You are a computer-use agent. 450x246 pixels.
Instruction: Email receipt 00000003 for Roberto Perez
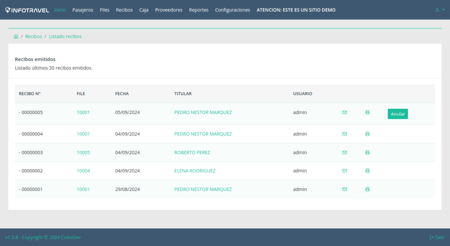[x=345, y=152]
